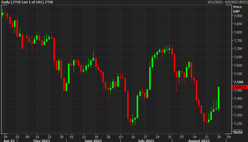
Task: Click the 7,550 price axis label
Action: [238, 74]
